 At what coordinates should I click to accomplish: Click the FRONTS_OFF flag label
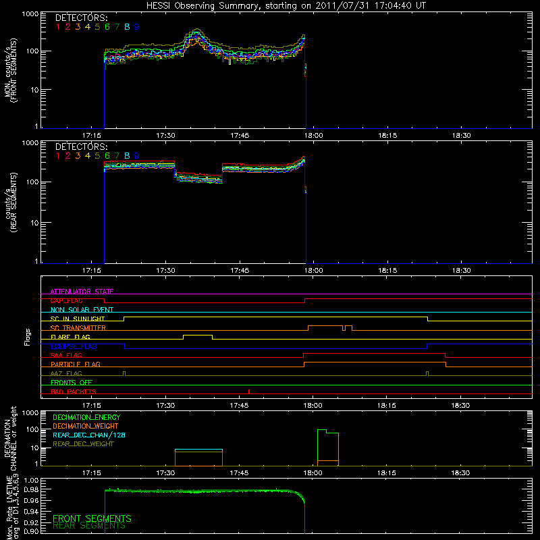click(72, 383)
